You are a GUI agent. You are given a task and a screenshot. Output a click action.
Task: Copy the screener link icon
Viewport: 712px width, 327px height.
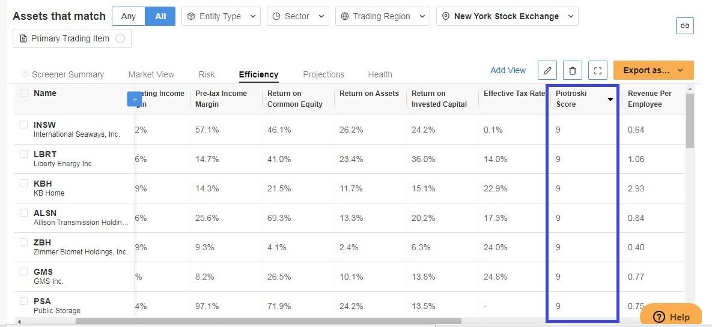tap(685, 26)
